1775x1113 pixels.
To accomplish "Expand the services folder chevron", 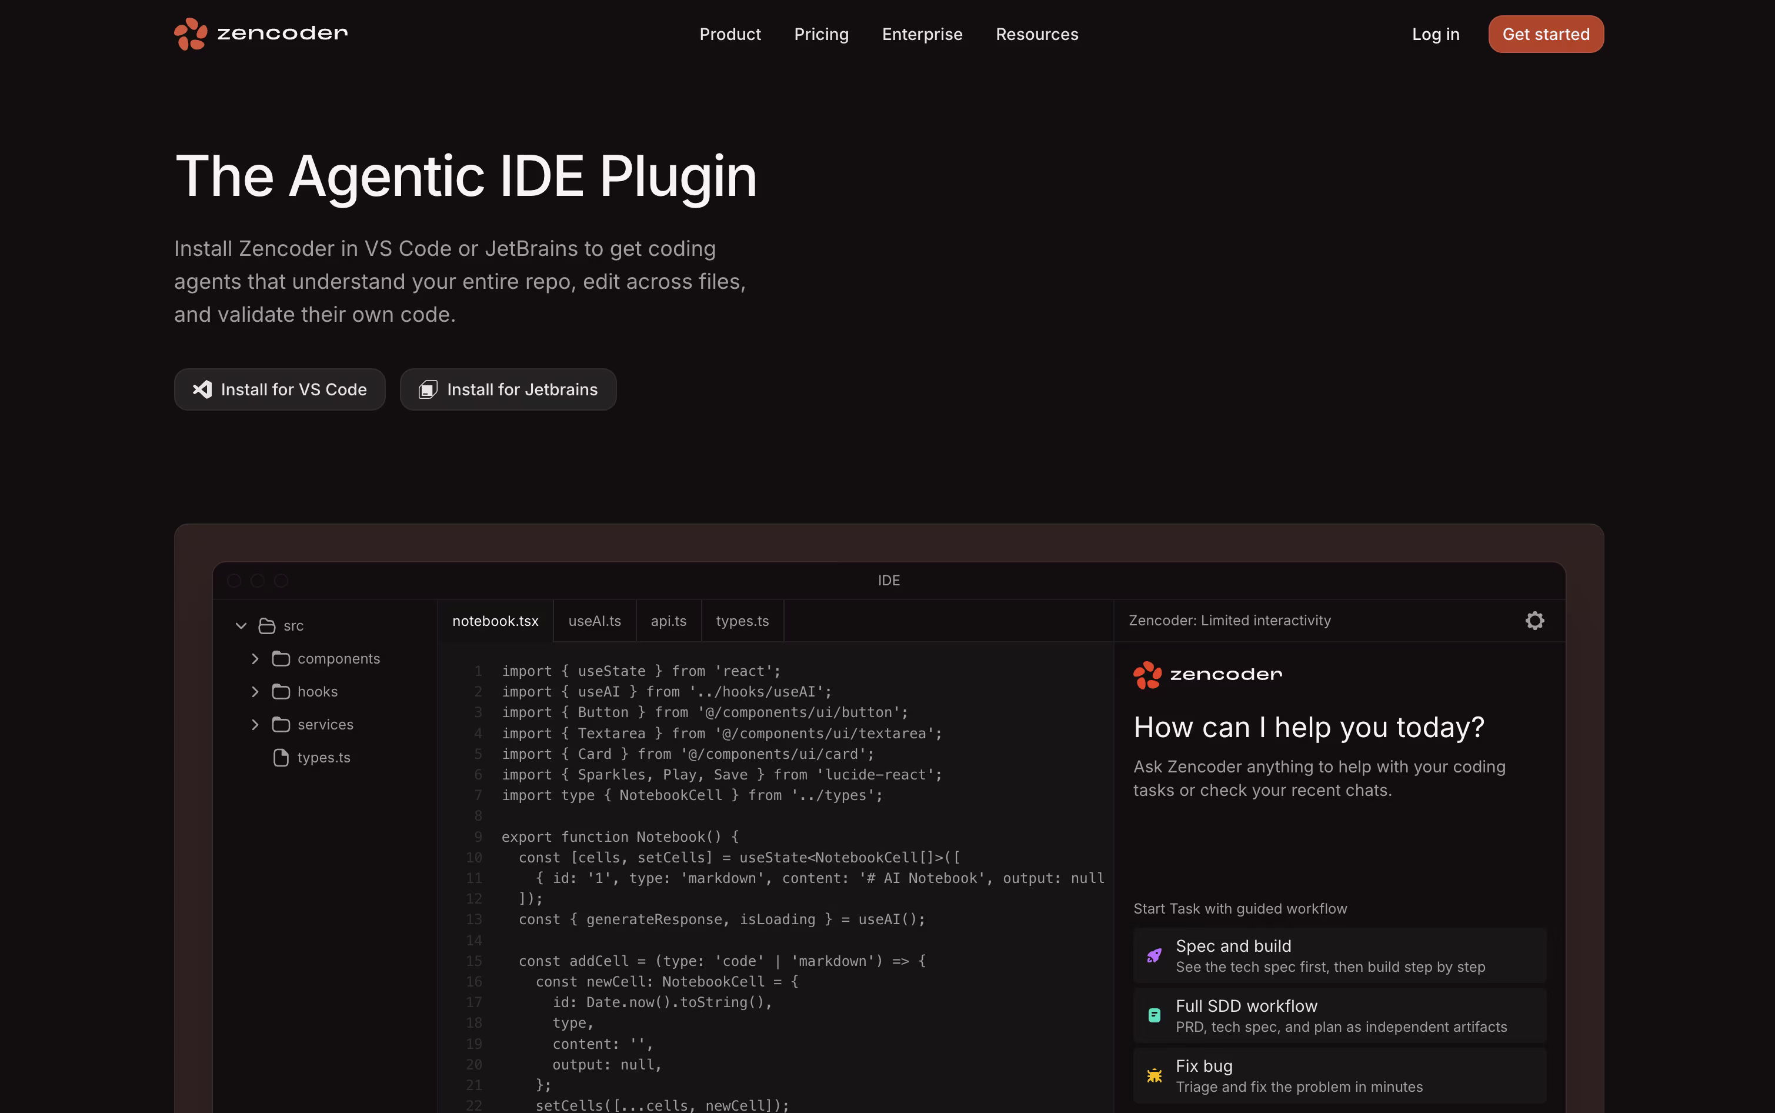I will 255,725.
